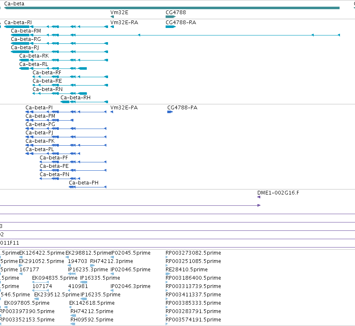
Task: Select EST RP003273082.5prime
Action: click(x=193, y=253)
